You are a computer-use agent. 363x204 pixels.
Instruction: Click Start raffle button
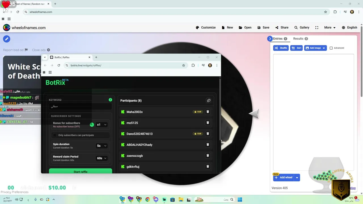coord(81,171)
